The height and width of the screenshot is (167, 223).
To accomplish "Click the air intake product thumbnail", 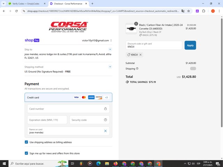I will pyautogui.click(x=131, y=29).
